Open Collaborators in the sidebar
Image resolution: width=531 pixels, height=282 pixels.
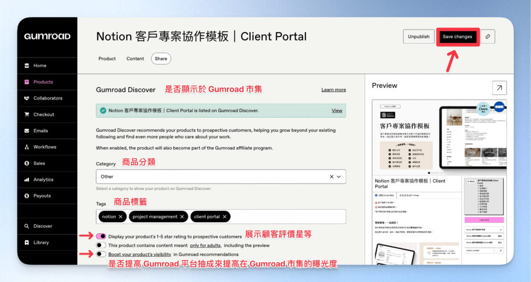(47, 98)
